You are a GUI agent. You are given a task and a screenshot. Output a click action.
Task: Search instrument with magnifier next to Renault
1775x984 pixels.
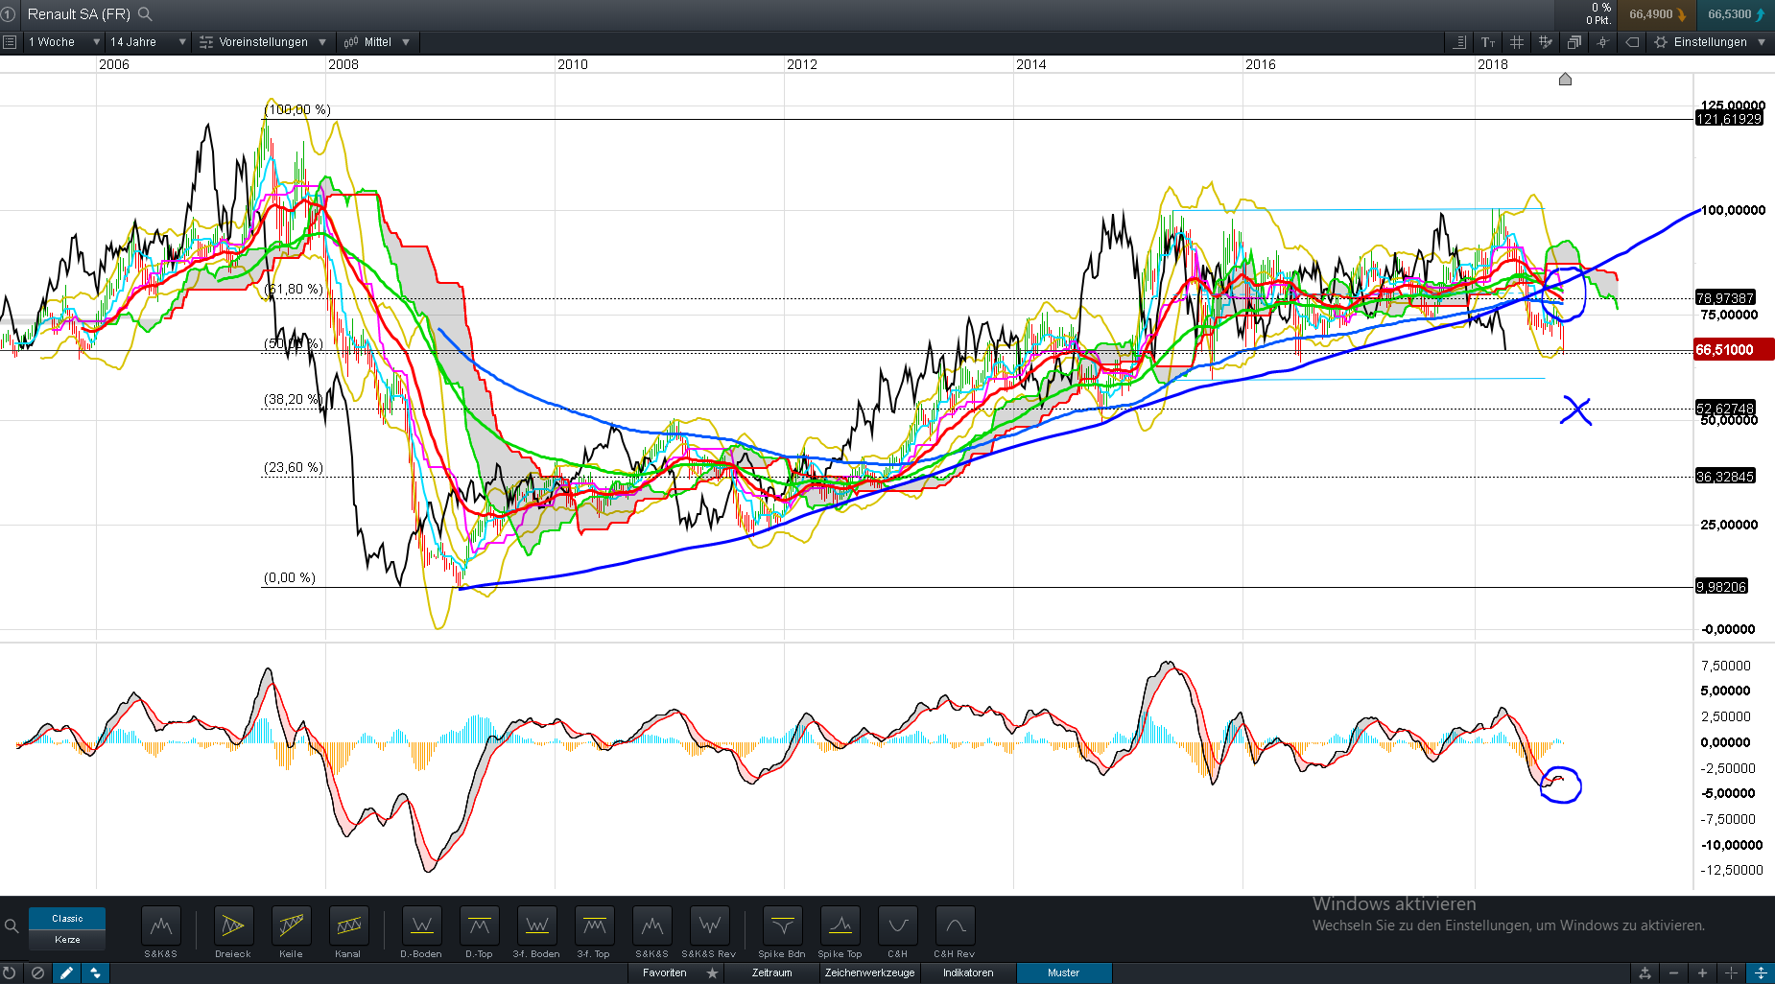click(146, 14)
